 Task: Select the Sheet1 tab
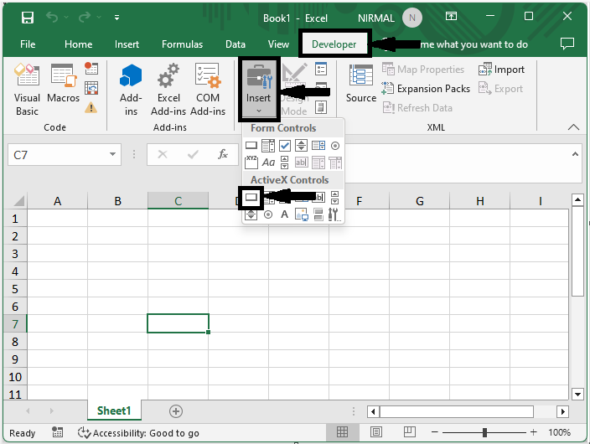tap(114, 410)
